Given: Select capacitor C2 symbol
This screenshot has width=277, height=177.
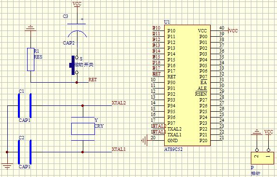Looking at the screenshot, I should (x=25, y=152).
